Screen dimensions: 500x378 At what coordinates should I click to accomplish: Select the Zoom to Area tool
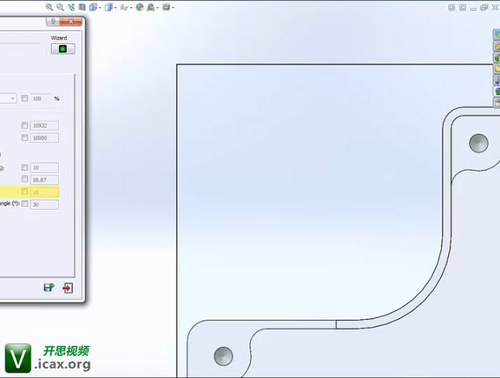[60, 7]
